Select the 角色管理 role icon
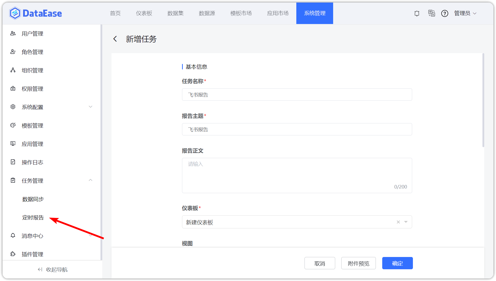This screenshot has width=496, height=281. click(13, 52)
